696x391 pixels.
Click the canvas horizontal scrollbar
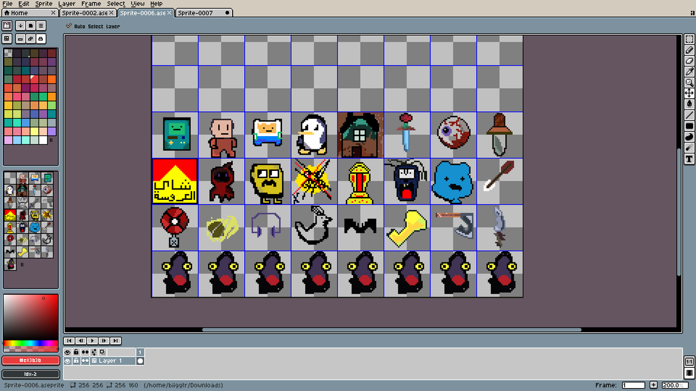[391, 330]
